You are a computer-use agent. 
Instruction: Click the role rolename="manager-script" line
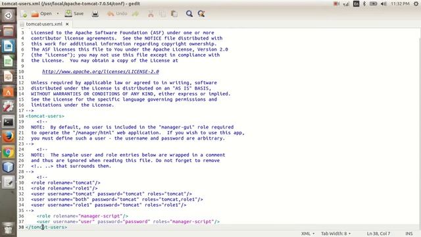tap(82, 216)
